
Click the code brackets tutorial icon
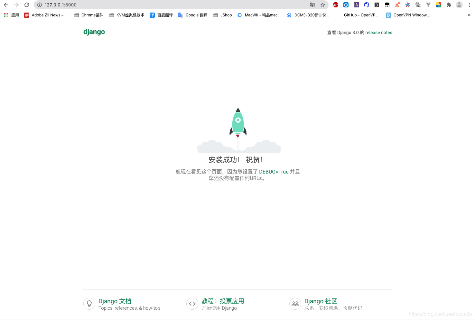click(x=192, y=304)
